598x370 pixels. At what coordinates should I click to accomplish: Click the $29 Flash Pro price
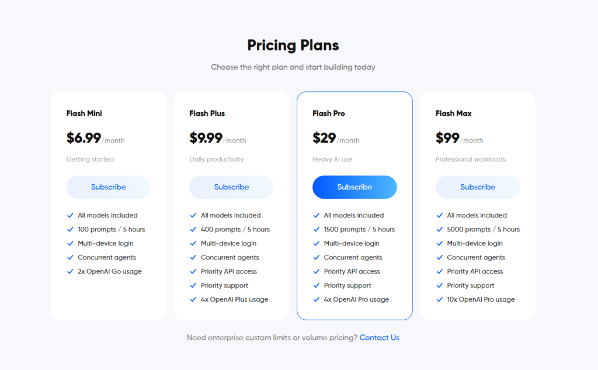324,138
